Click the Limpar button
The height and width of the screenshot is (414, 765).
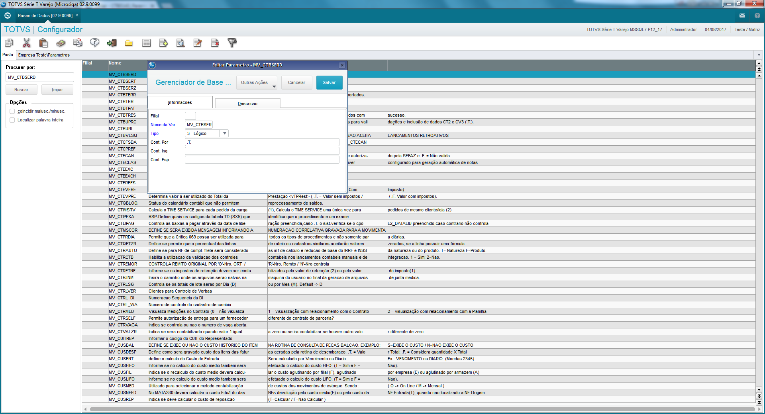point(57,90)
